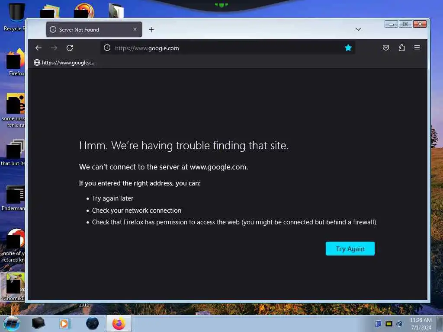Click 'If you entered the right address' text
This screenshot has height=332, width=443.
(x=140, y=183)
